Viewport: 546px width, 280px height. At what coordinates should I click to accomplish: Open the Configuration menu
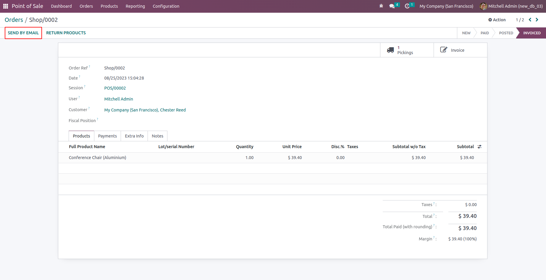(166, 6)
